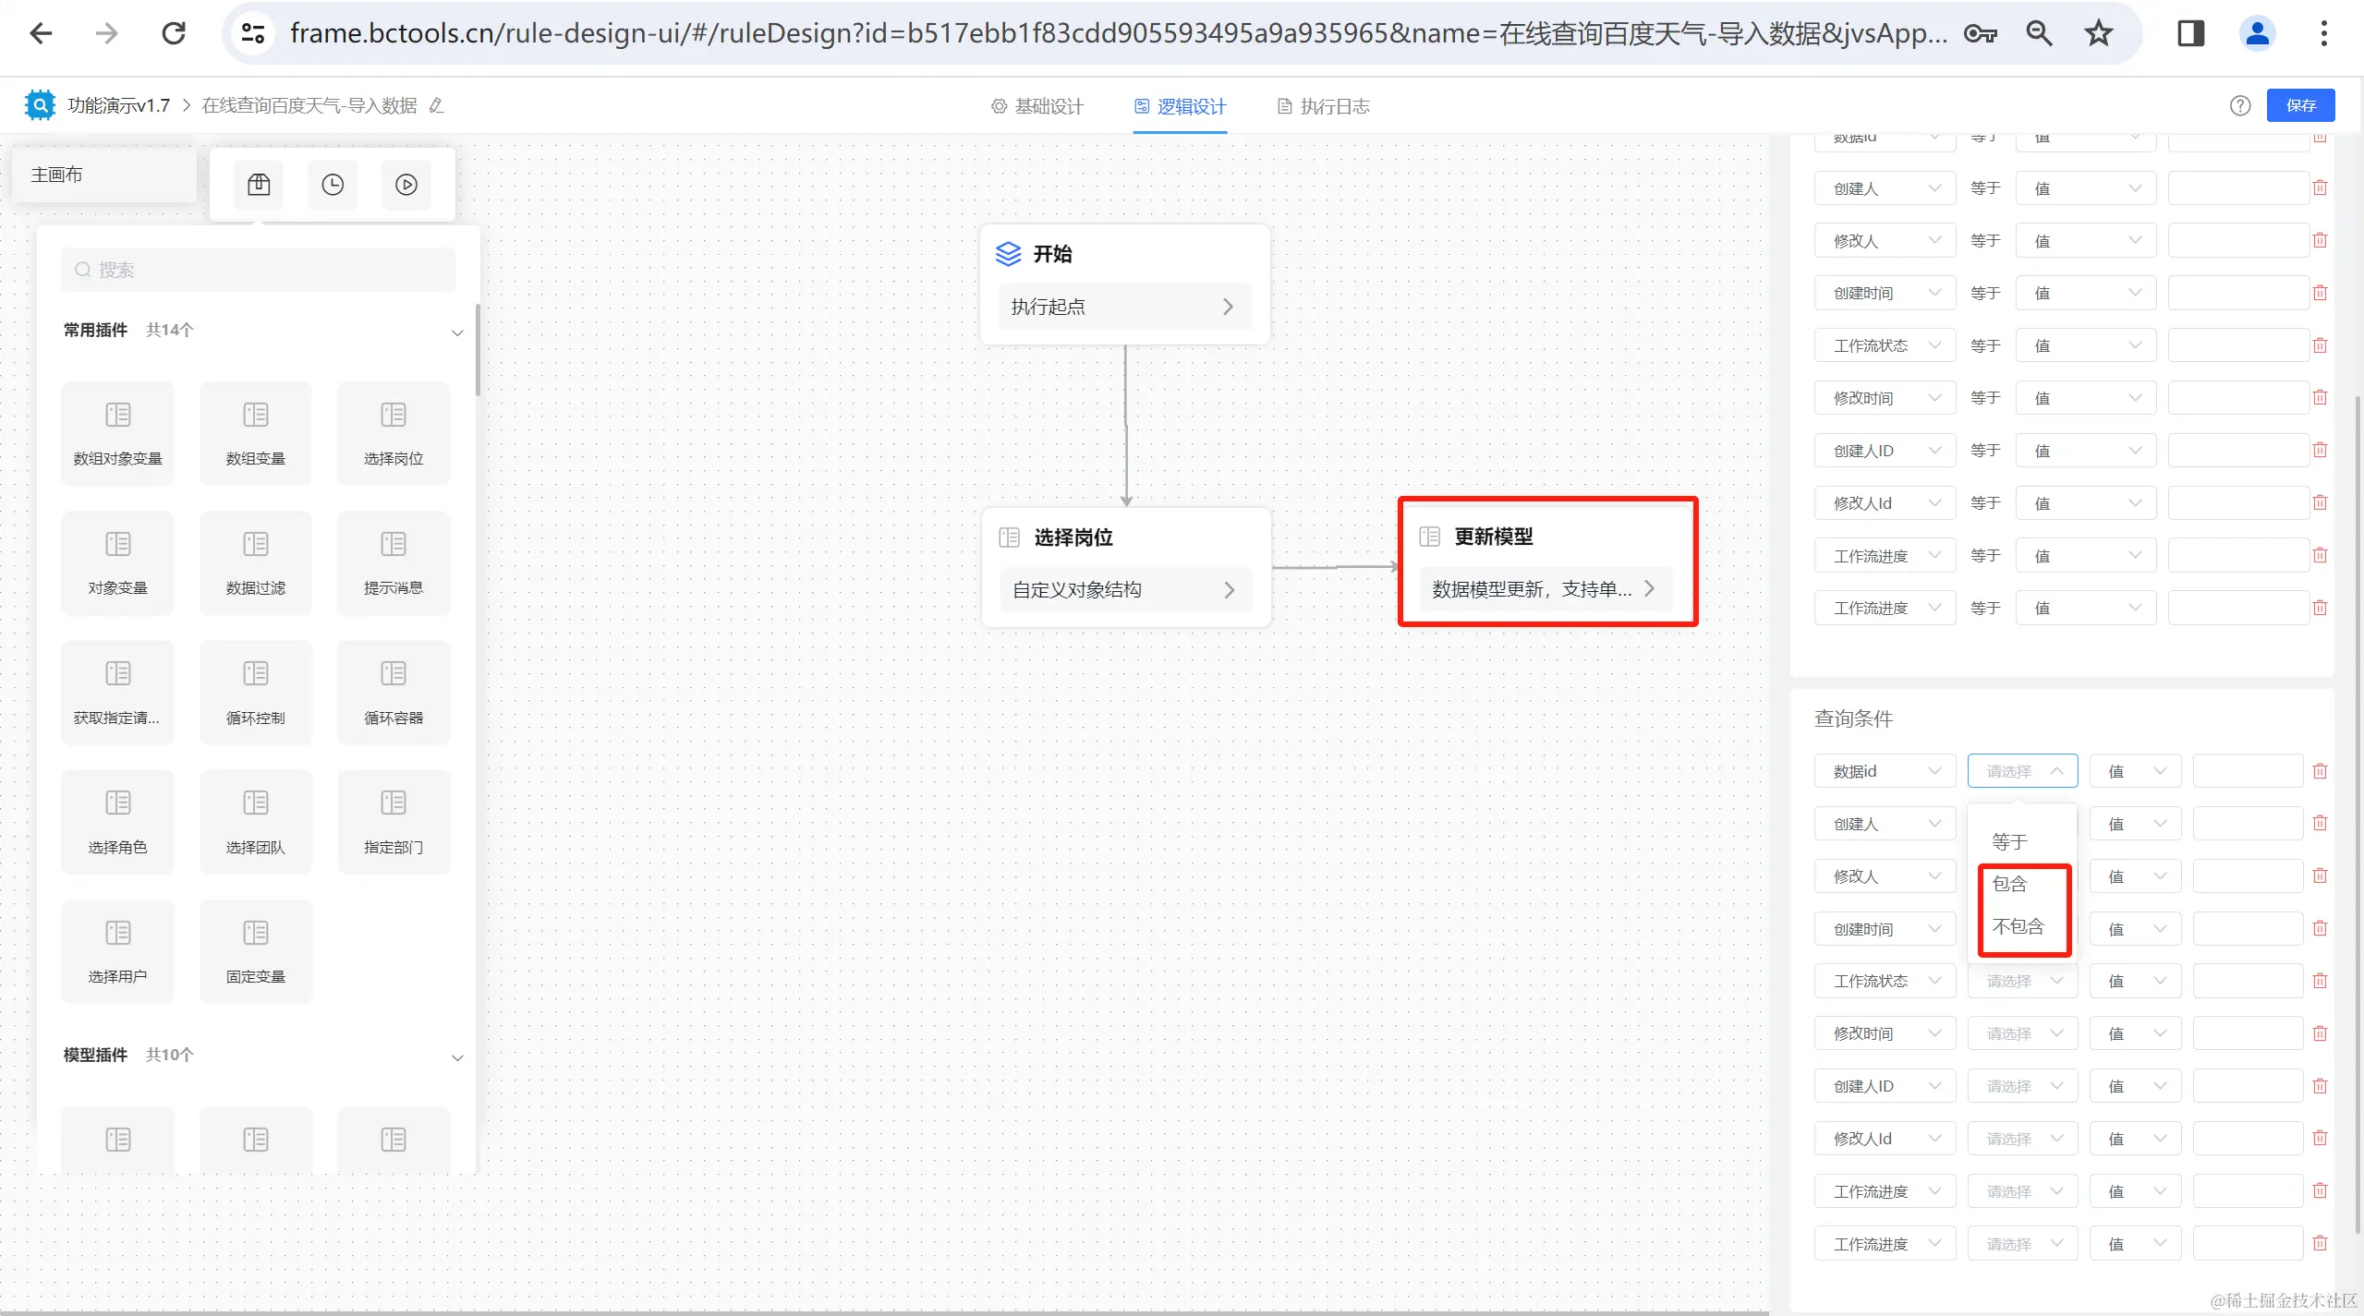Collapse the 模型插件 section

tap(456, 1057)
